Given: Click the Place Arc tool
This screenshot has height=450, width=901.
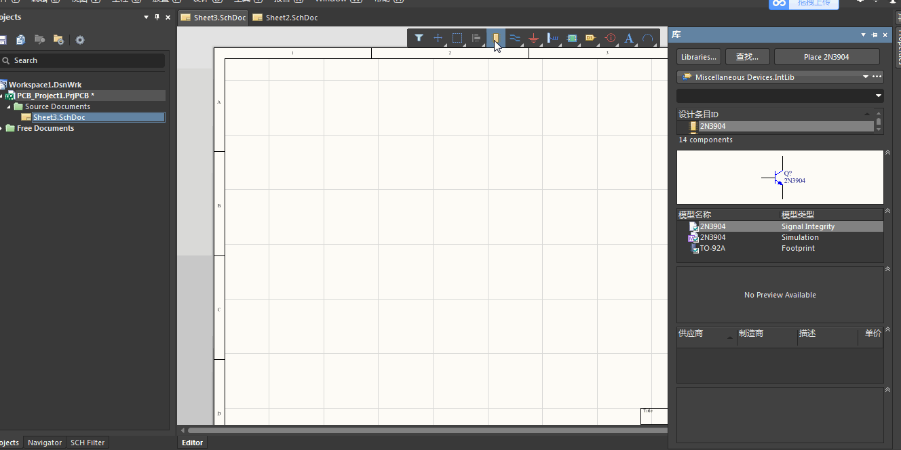Looking at the screenshot, I should [x=648, y=39].
